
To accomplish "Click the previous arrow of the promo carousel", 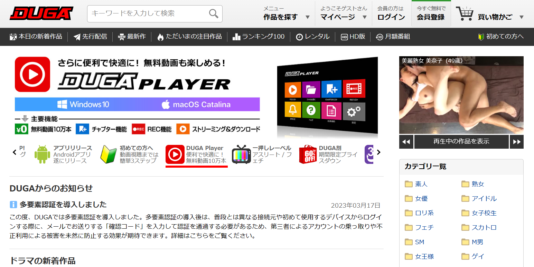I will tap(15, 152).
